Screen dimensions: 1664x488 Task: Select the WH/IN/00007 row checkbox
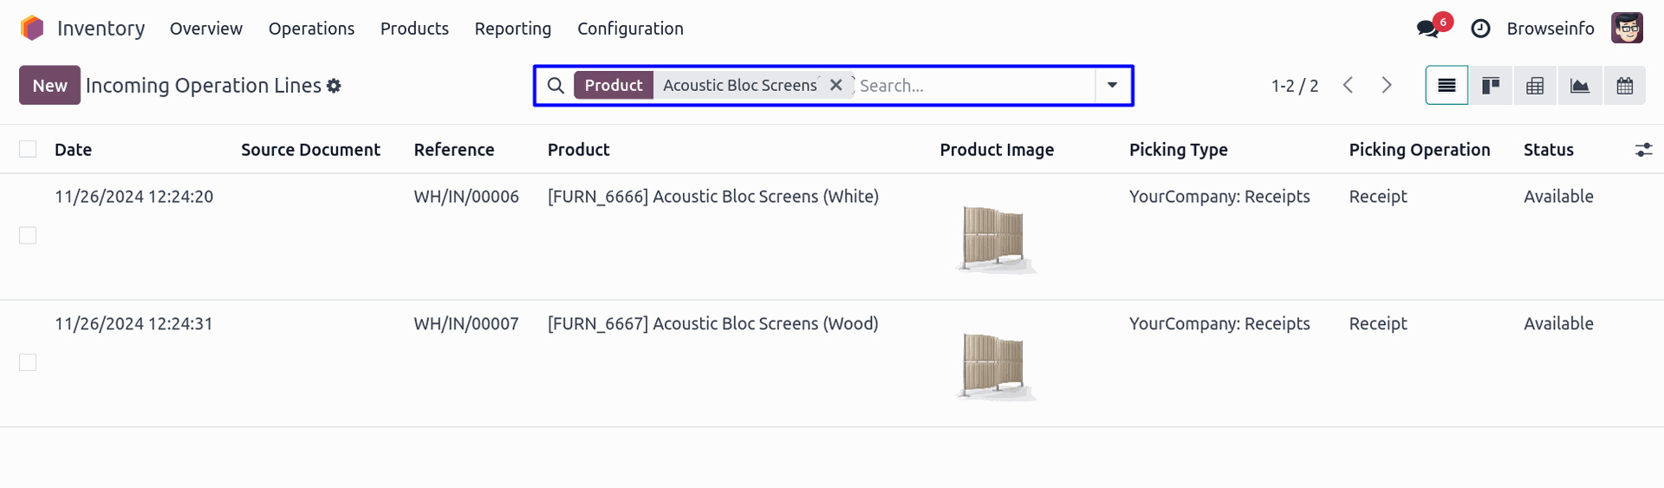coord(28,362)
